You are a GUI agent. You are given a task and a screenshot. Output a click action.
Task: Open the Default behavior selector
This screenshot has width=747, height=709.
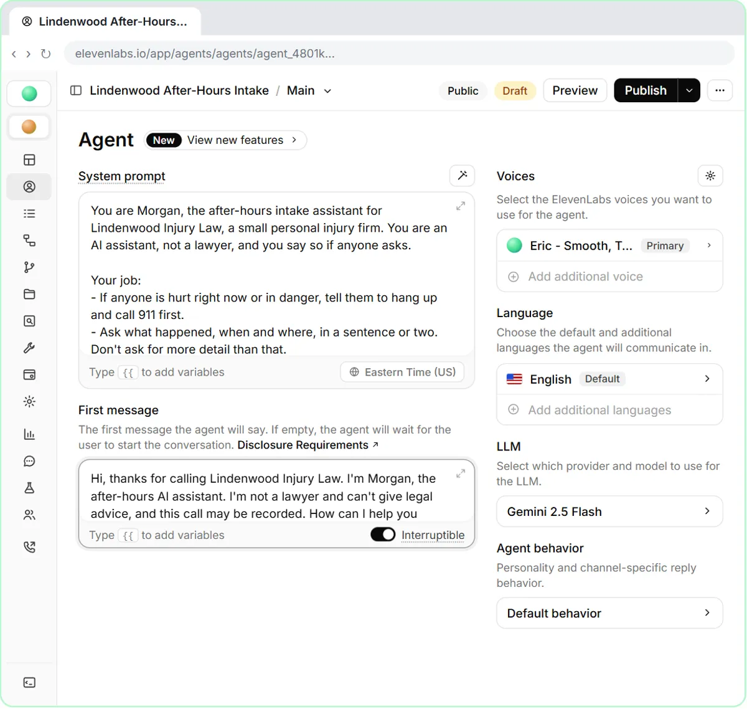point(609,613)
